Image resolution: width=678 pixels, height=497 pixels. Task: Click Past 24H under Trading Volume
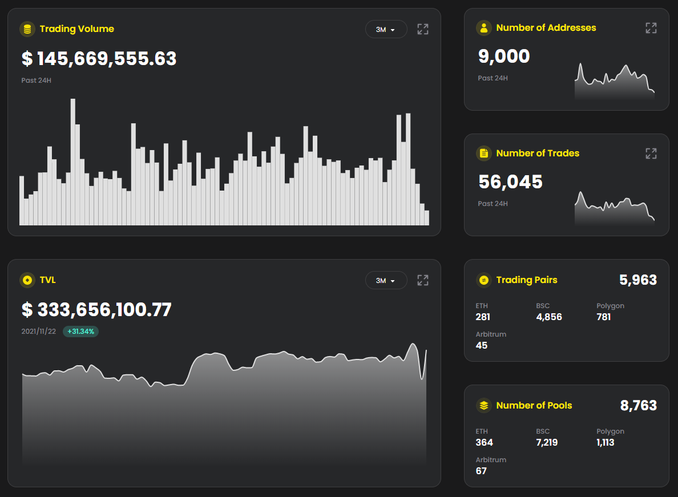[x=37, y=80]
